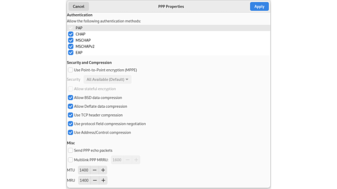The height and width of the screenshot is (189, 337).
Task: Disable BSD data compression
Action: pyautogui.click(x=71, y=98)
